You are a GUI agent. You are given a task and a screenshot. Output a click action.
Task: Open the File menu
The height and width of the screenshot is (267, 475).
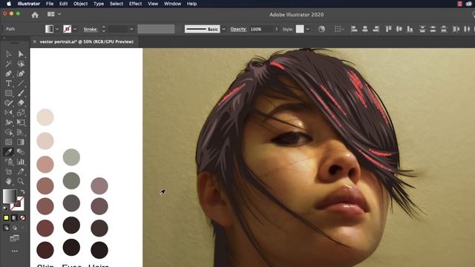coord(50,4)
